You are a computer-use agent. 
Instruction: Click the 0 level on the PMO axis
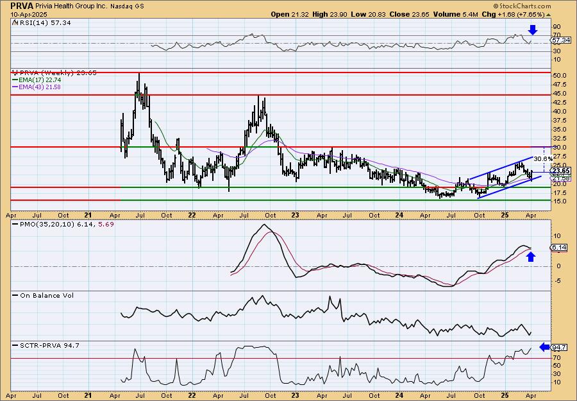558,266
